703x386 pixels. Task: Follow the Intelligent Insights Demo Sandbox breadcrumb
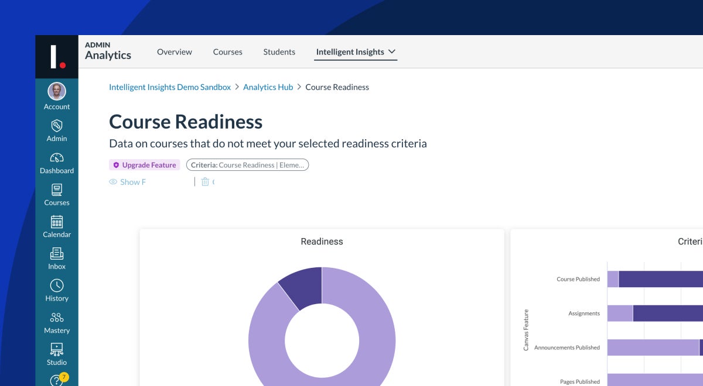[170, 87]
